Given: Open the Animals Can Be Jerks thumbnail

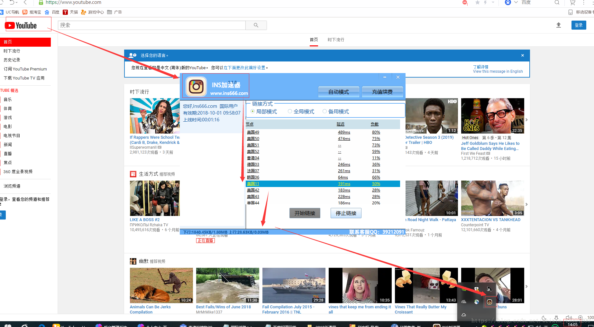Looking at the screenshot, I should [x=161, y=285].
